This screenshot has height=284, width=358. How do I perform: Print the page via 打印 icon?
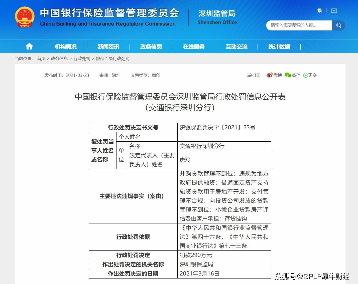point(254,75)
